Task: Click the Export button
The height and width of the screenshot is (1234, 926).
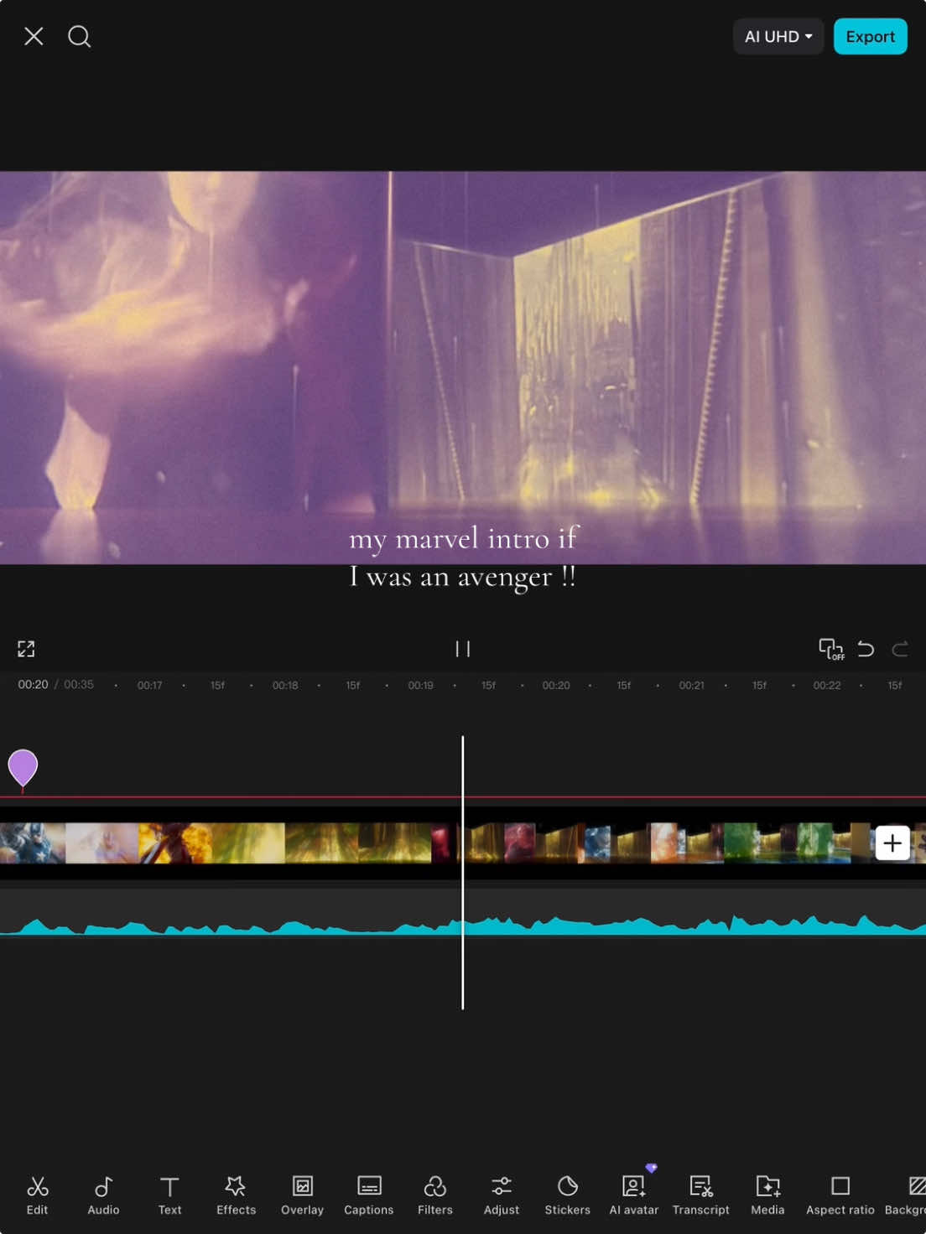Action: point(870,36)
